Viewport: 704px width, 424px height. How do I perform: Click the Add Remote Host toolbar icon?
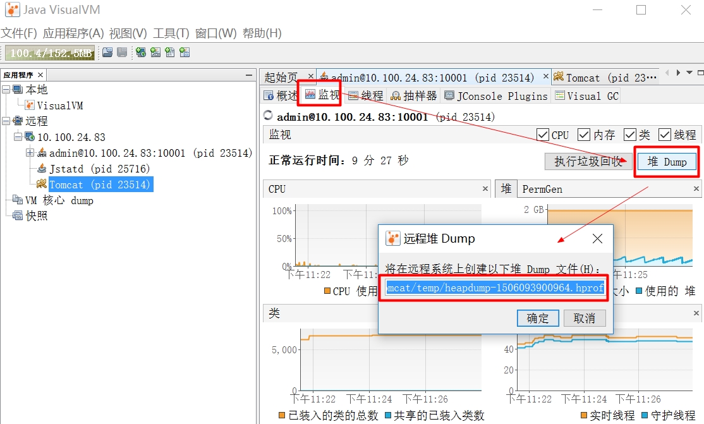[140, 52]
